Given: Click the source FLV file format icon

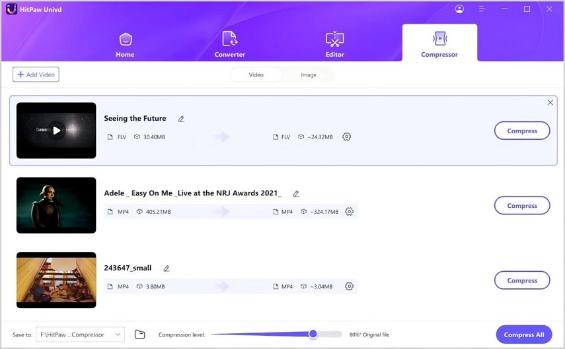Looking at the screenshot, I should 110,137.
